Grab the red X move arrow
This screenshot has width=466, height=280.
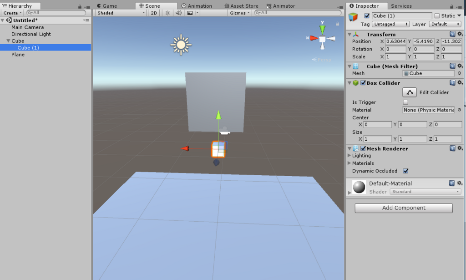click(185, 148)
